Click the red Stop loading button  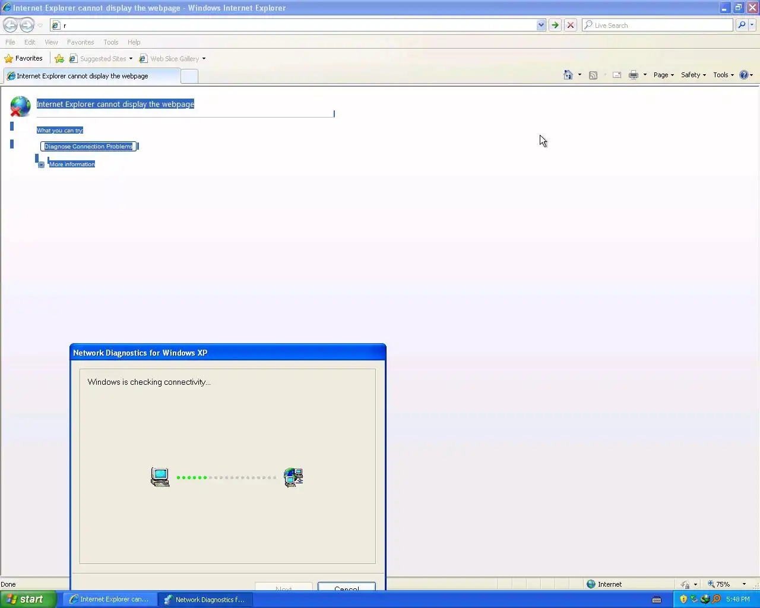click(570, 25)
